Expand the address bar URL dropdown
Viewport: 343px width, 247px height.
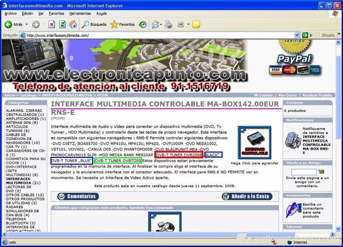[297, 35]
